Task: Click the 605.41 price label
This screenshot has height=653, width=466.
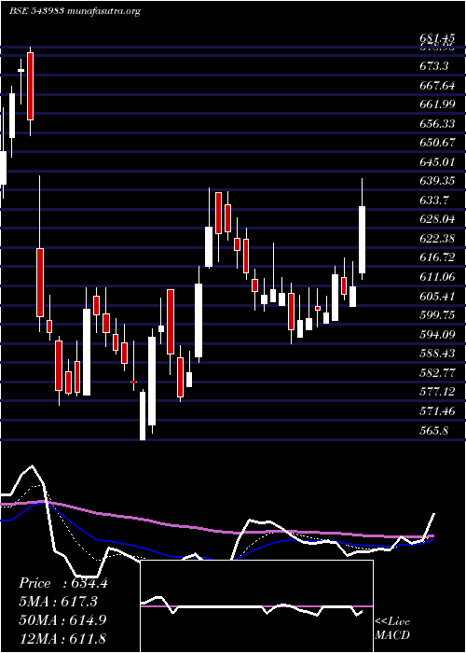Action: [x=437, y=296]
